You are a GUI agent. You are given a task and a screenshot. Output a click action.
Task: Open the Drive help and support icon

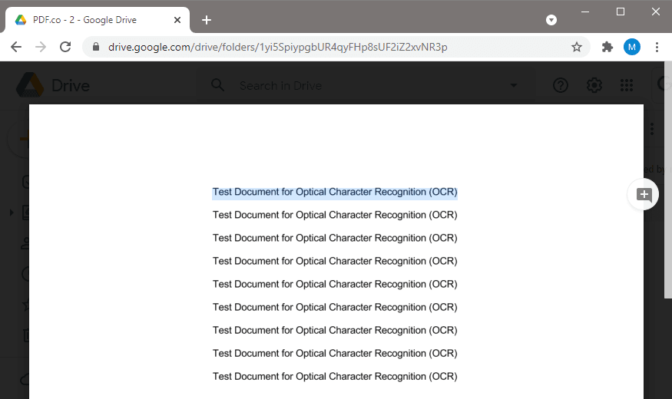point(561,85)
